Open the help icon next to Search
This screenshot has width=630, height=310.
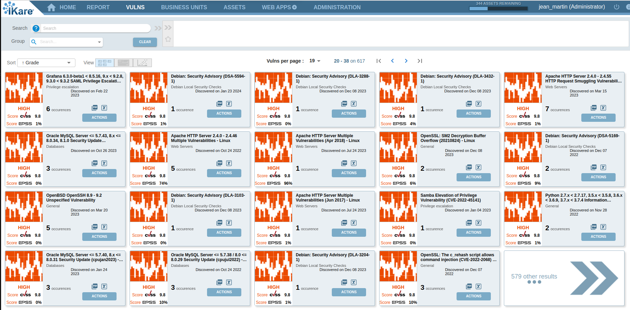pos(36,28)
